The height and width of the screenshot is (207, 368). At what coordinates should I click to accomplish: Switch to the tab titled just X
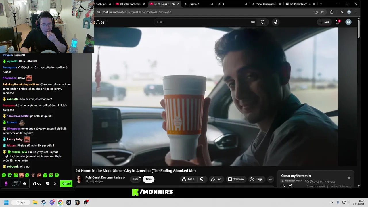tap(232, 4)
